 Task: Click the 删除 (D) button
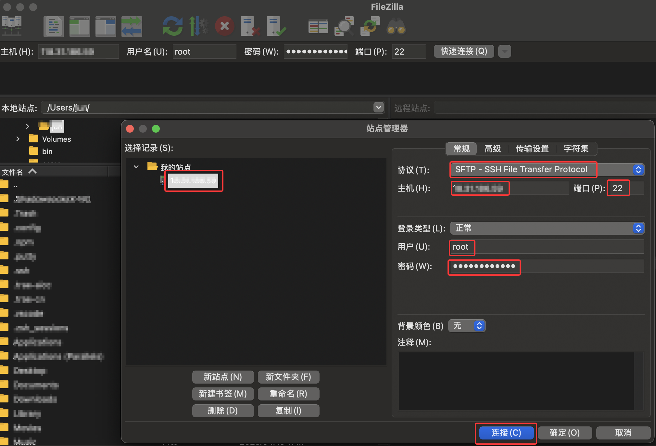[223, 411]
